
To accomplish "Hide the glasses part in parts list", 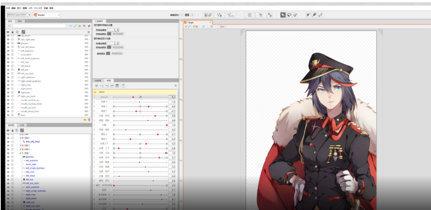I will pos(8,43).
